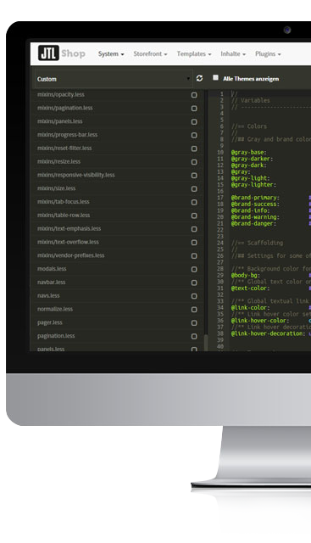
Task: Open the Plugins menu
Action: pos(268,53)
